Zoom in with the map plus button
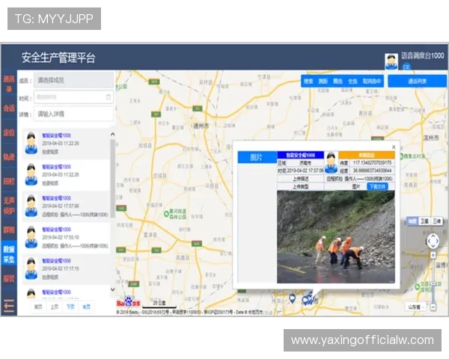449x359 pixels. (x=433, y=255)
